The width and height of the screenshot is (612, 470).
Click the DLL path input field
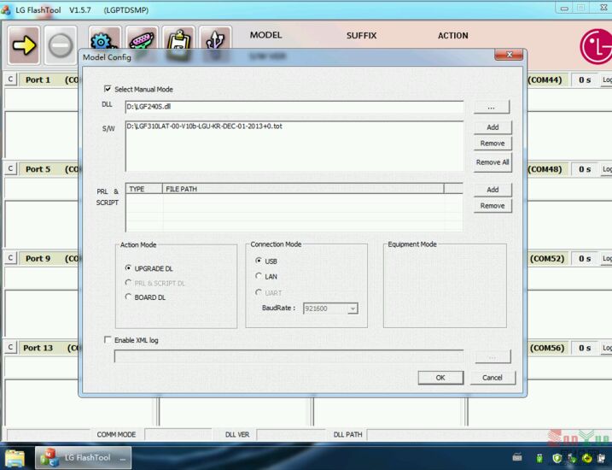(294, 107)
